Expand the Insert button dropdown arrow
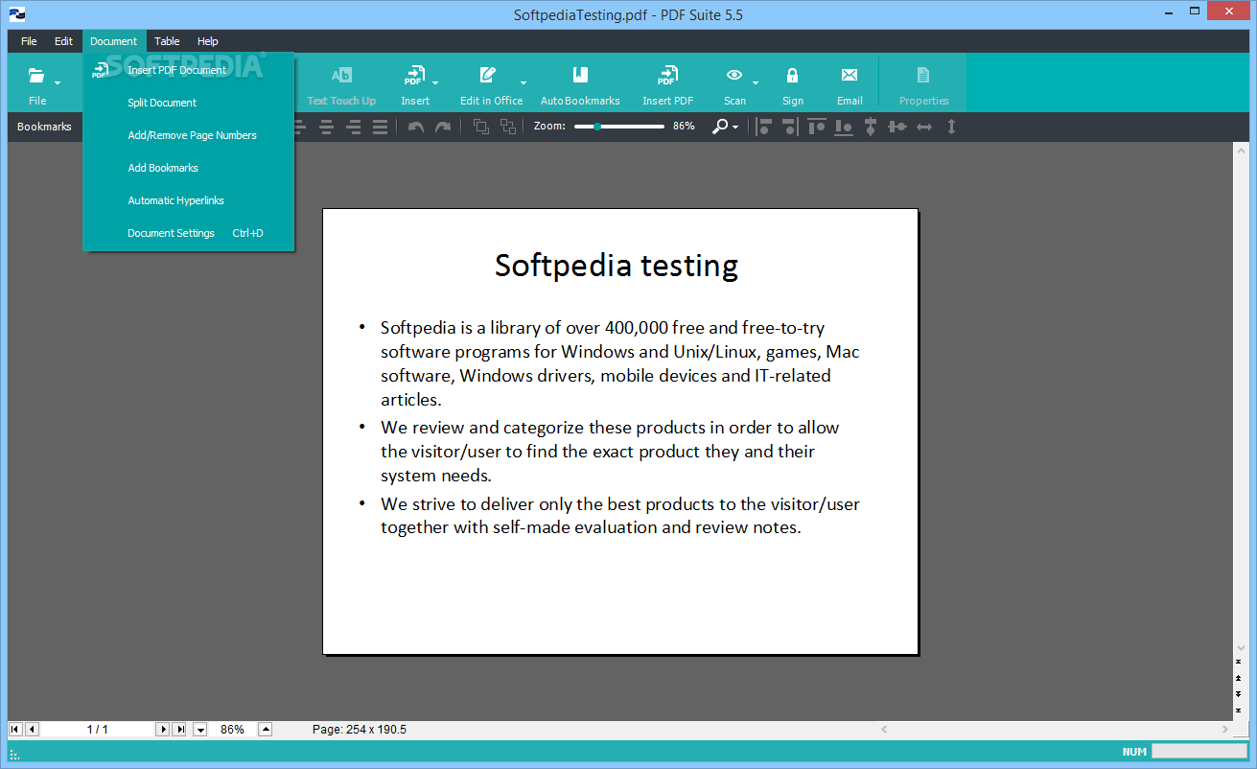 click(x=435, y=83)
